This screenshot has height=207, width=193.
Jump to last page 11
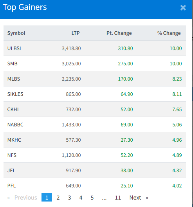pos(118,198)
